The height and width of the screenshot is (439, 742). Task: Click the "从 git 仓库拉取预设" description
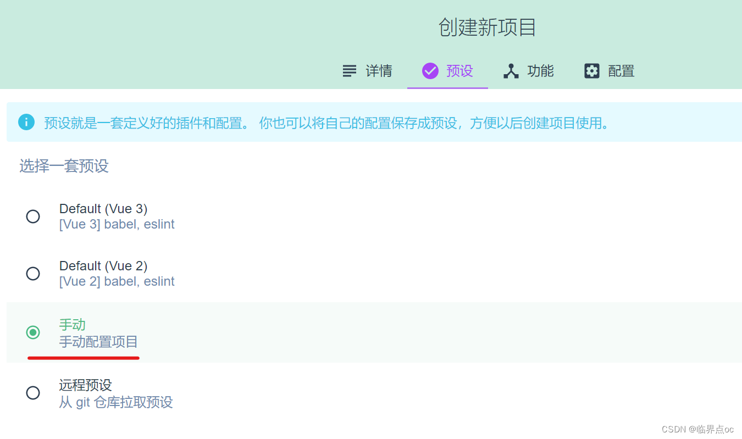point(116,402)
